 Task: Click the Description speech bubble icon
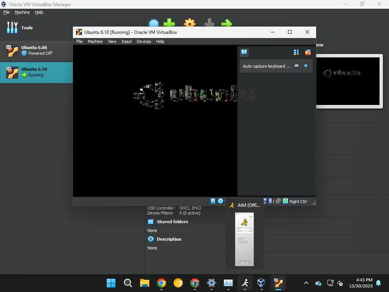coord(150,239)
